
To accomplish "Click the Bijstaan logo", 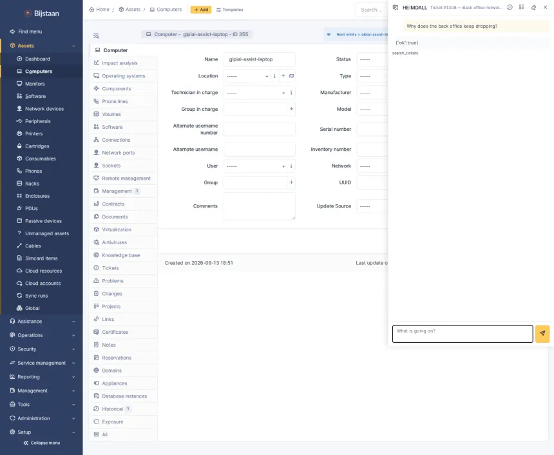I will point(42,14).
